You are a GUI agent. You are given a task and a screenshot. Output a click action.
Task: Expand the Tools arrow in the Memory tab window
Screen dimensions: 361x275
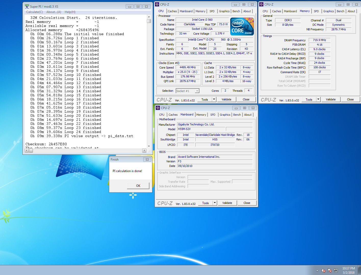(x=318, y=99)
